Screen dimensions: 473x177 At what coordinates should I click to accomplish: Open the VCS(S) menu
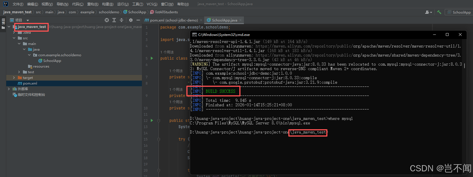pos(152,4)
